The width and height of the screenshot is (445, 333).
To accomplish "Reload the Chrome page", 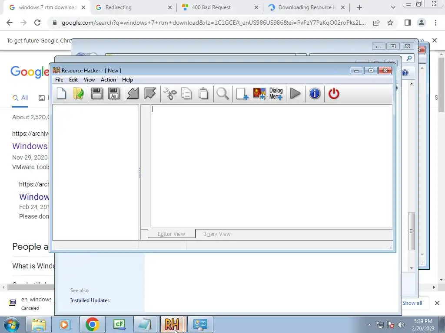I will pyautogui.click(x=37, y=23).
